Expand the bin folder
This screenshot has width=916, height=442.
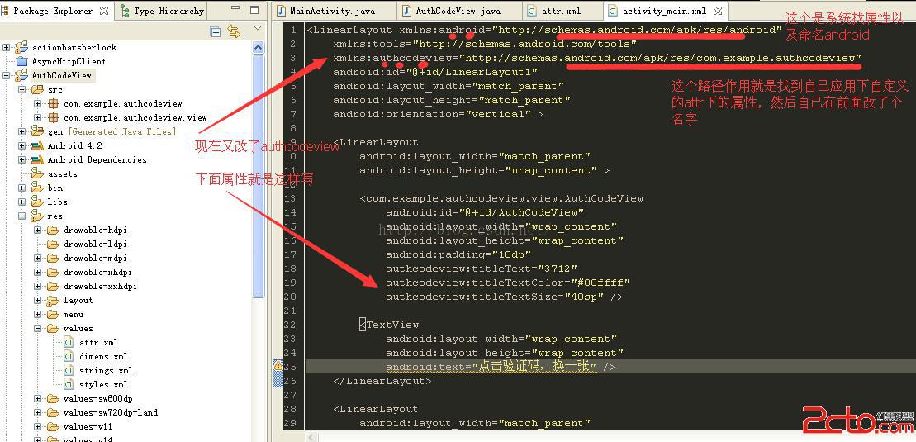click(x=21, y=188)
